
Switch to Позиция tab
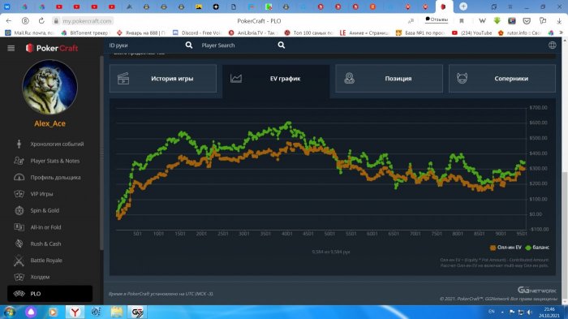pos(389,79)
